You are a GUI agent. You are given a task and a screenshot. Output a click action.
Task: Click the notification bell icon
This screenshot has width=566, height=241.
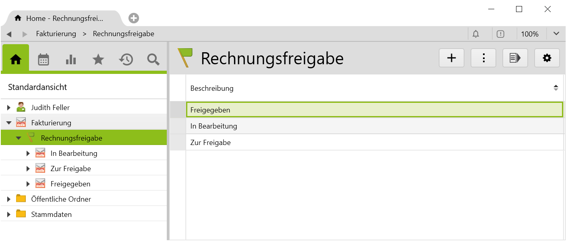coord(476,34)
